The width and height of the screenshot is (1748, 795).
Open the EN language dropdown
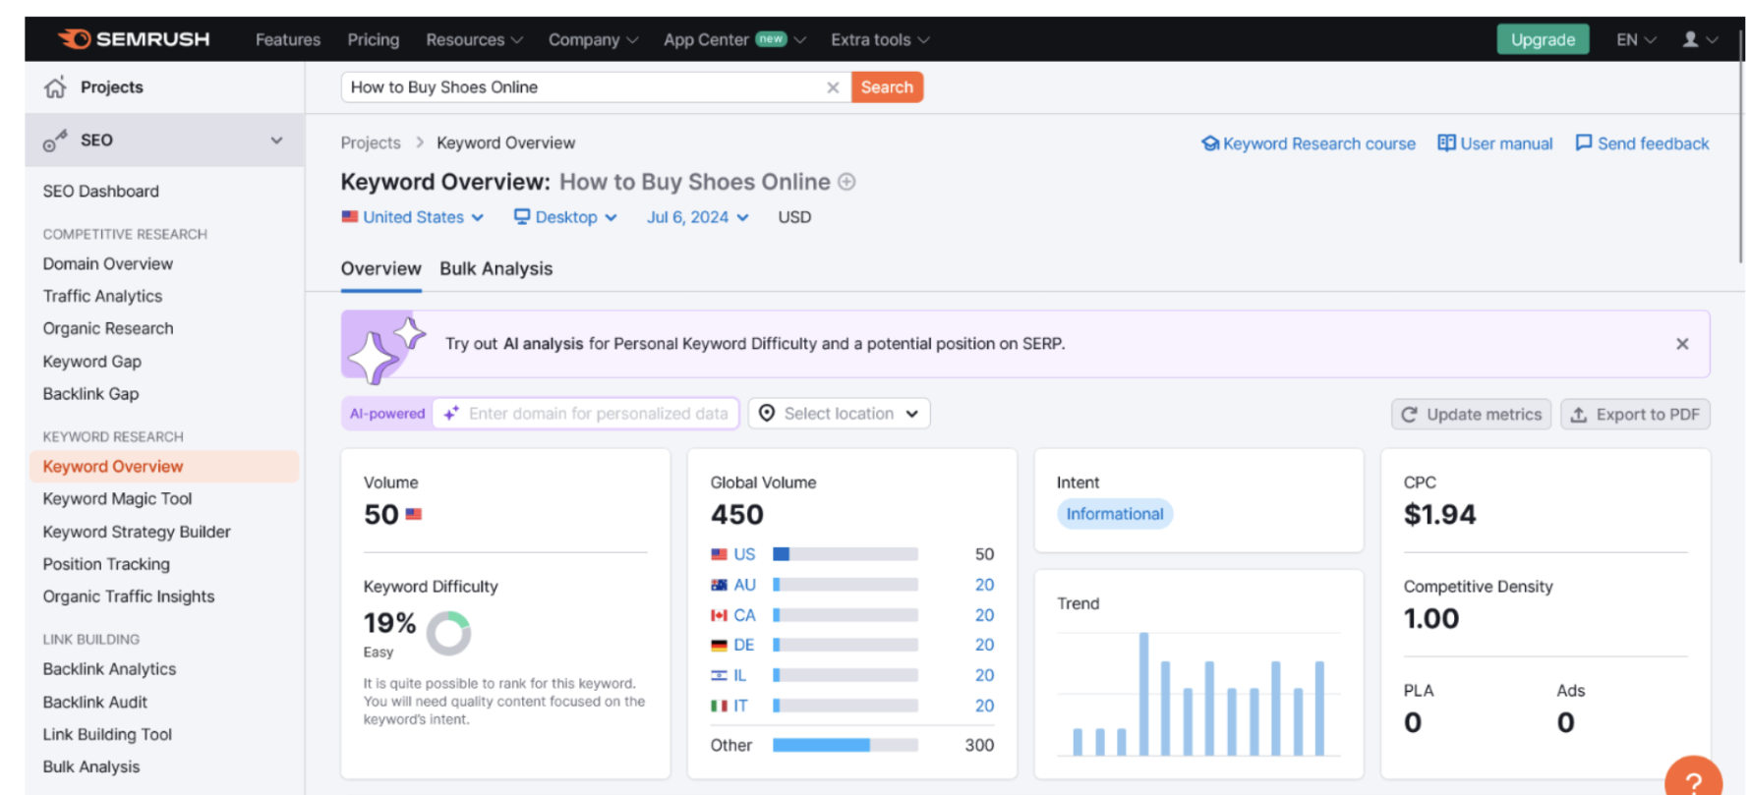(x=1636, y=39)
